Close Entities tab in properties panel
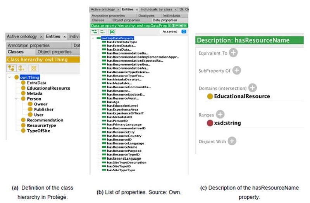The image size is (310, 203). click(137, 9)
